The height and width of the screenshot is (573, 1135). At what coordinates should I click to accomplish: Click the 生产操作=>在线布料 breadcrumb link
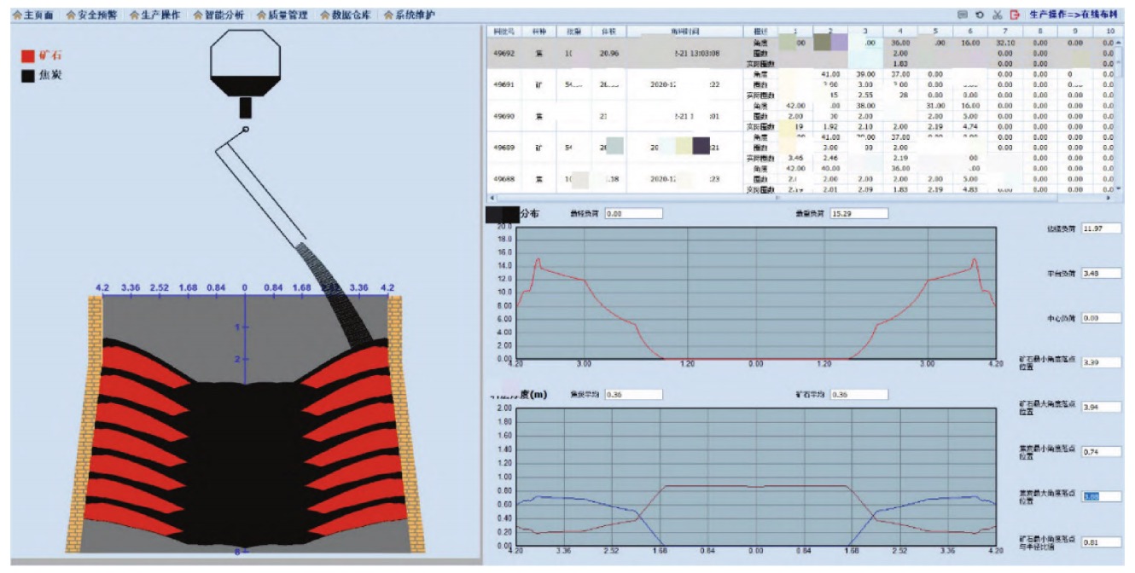coord(1080,14)
